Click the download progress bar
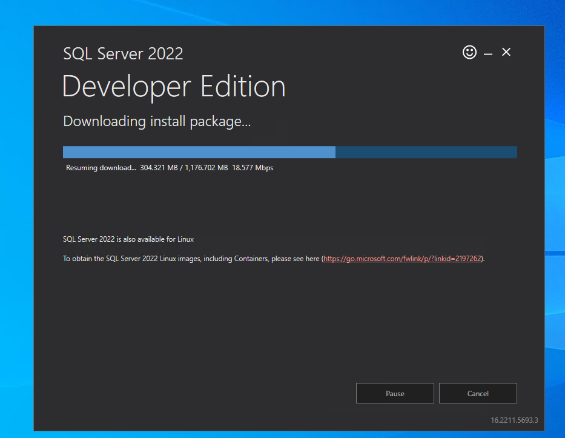Viewport: 565px width, 438px height. click(x=289, y=152)
